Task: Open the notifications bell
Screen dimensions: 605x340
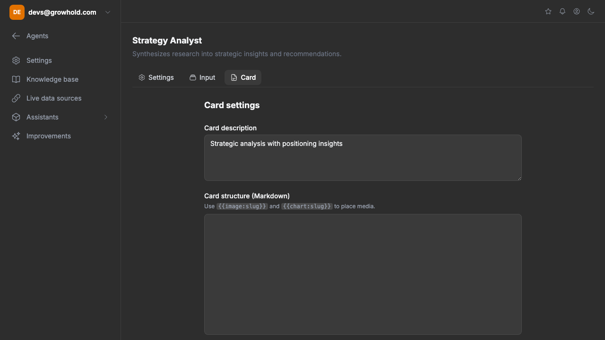Action: 562,11
